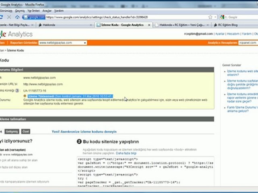Click the Google Analytics logo
Image resolution: width=258 pixels, height=193 pixels.
[x=16, y=34]
